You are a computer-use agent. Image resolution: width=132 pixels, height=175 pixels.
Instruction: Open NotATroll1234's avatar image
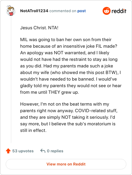pyautogui.click(x=11, y=11)
